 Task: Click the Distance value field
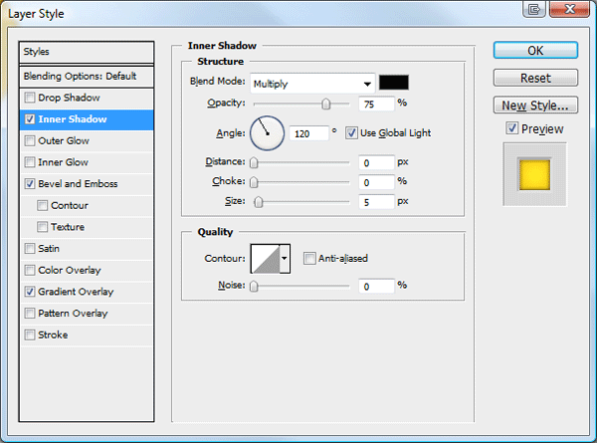point(376,162)
